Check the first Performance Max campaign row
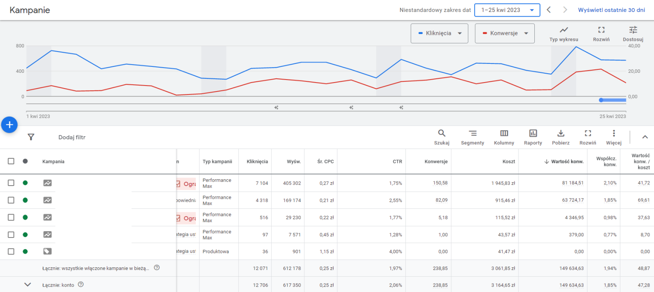Screen dimensions: 654x292 11,183
